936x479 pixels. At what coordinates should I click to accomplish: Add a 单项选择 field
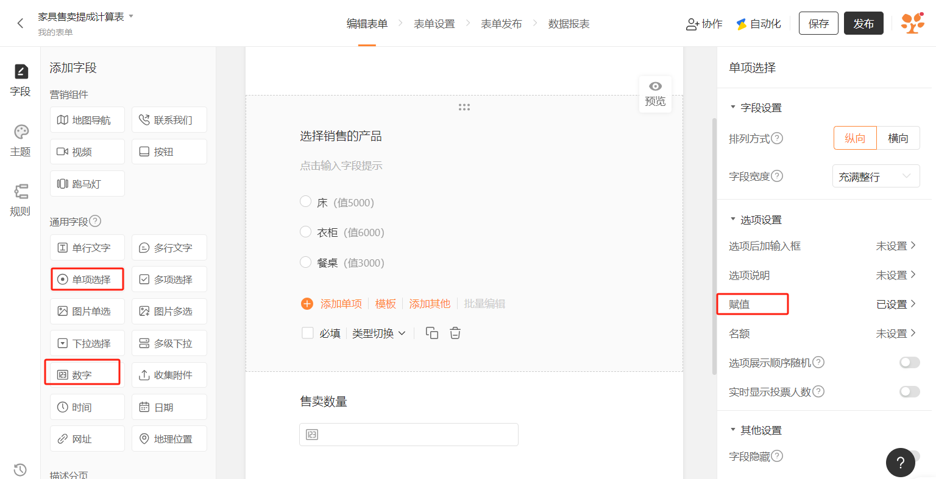[x=87, y=279]
